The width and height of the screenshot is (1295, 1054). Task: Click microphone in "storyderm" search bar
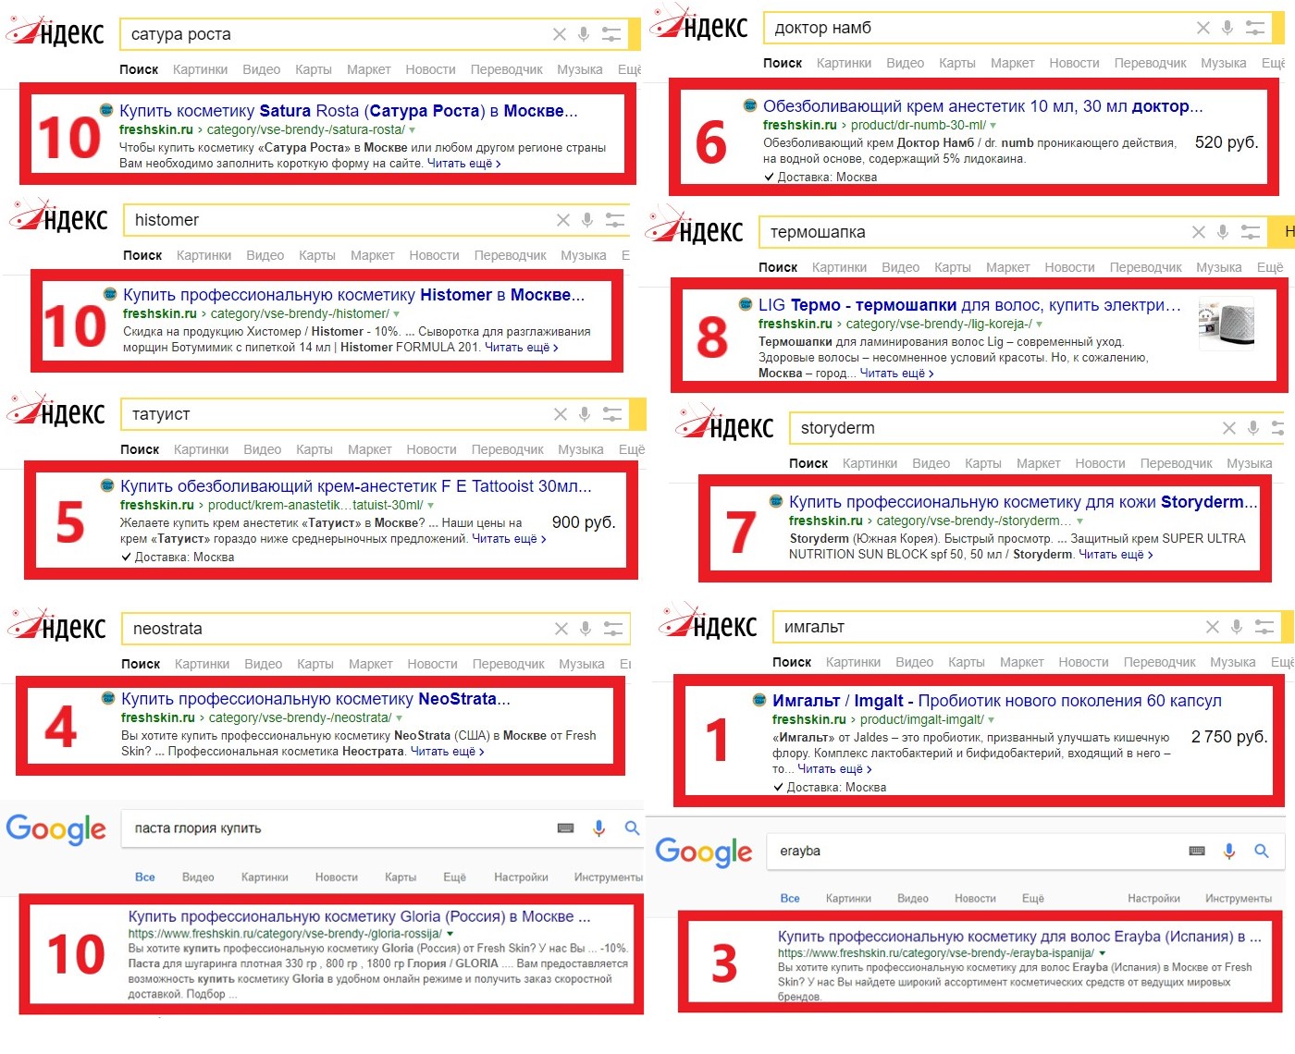pyautogui.click(x=1253, y=428)
